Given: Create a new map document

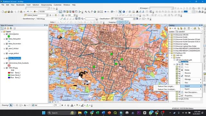Looking at the screenshot, I should (x=3, y=12).
